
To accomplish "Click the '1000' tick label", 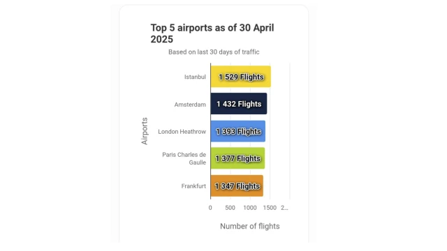I will click(x=250, y=208).
